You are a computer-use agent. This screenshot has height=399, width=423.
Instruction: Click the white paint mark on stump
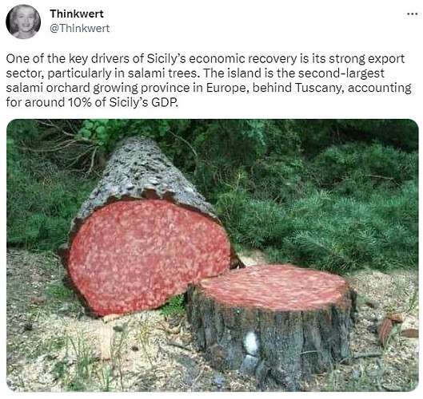click(251, 343)
